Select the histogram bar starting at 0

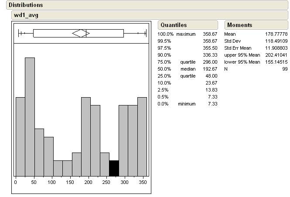[20, 136]
